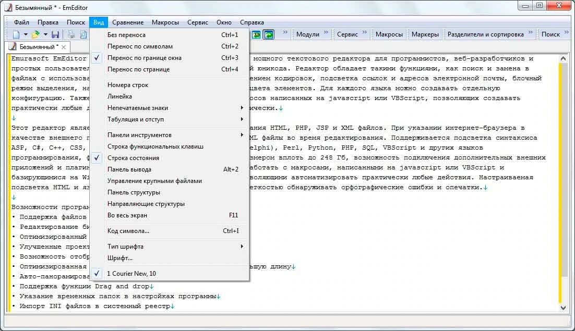Click the text 'Поддержка функции Drag and drop'
Viewport: 575px width, 331px height.
tap(85, 286)
